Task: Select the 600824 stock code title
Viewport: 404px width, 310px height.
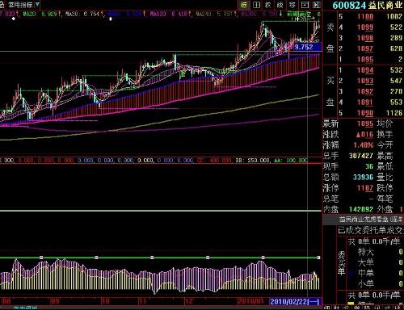Action: 349,6
